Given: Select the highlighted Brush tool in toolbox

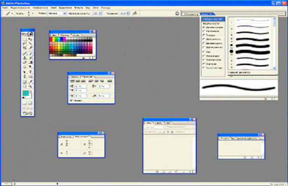Looking at the screenshot, I should pyautogui.click(x=30, y=53).
